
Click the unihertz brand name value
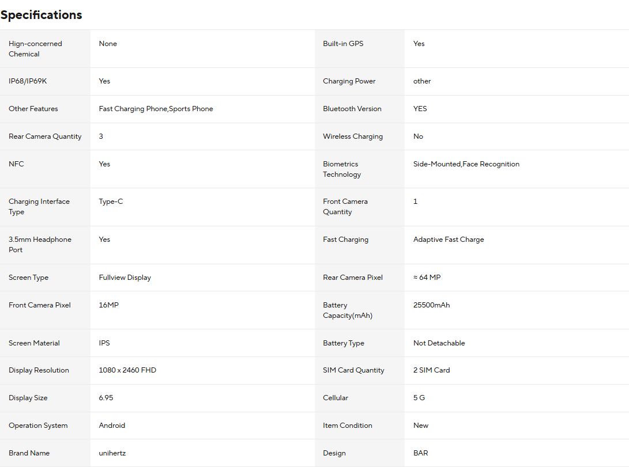pos(112,453)
